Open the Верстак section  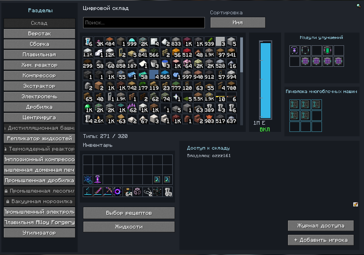tap(39, 34)
